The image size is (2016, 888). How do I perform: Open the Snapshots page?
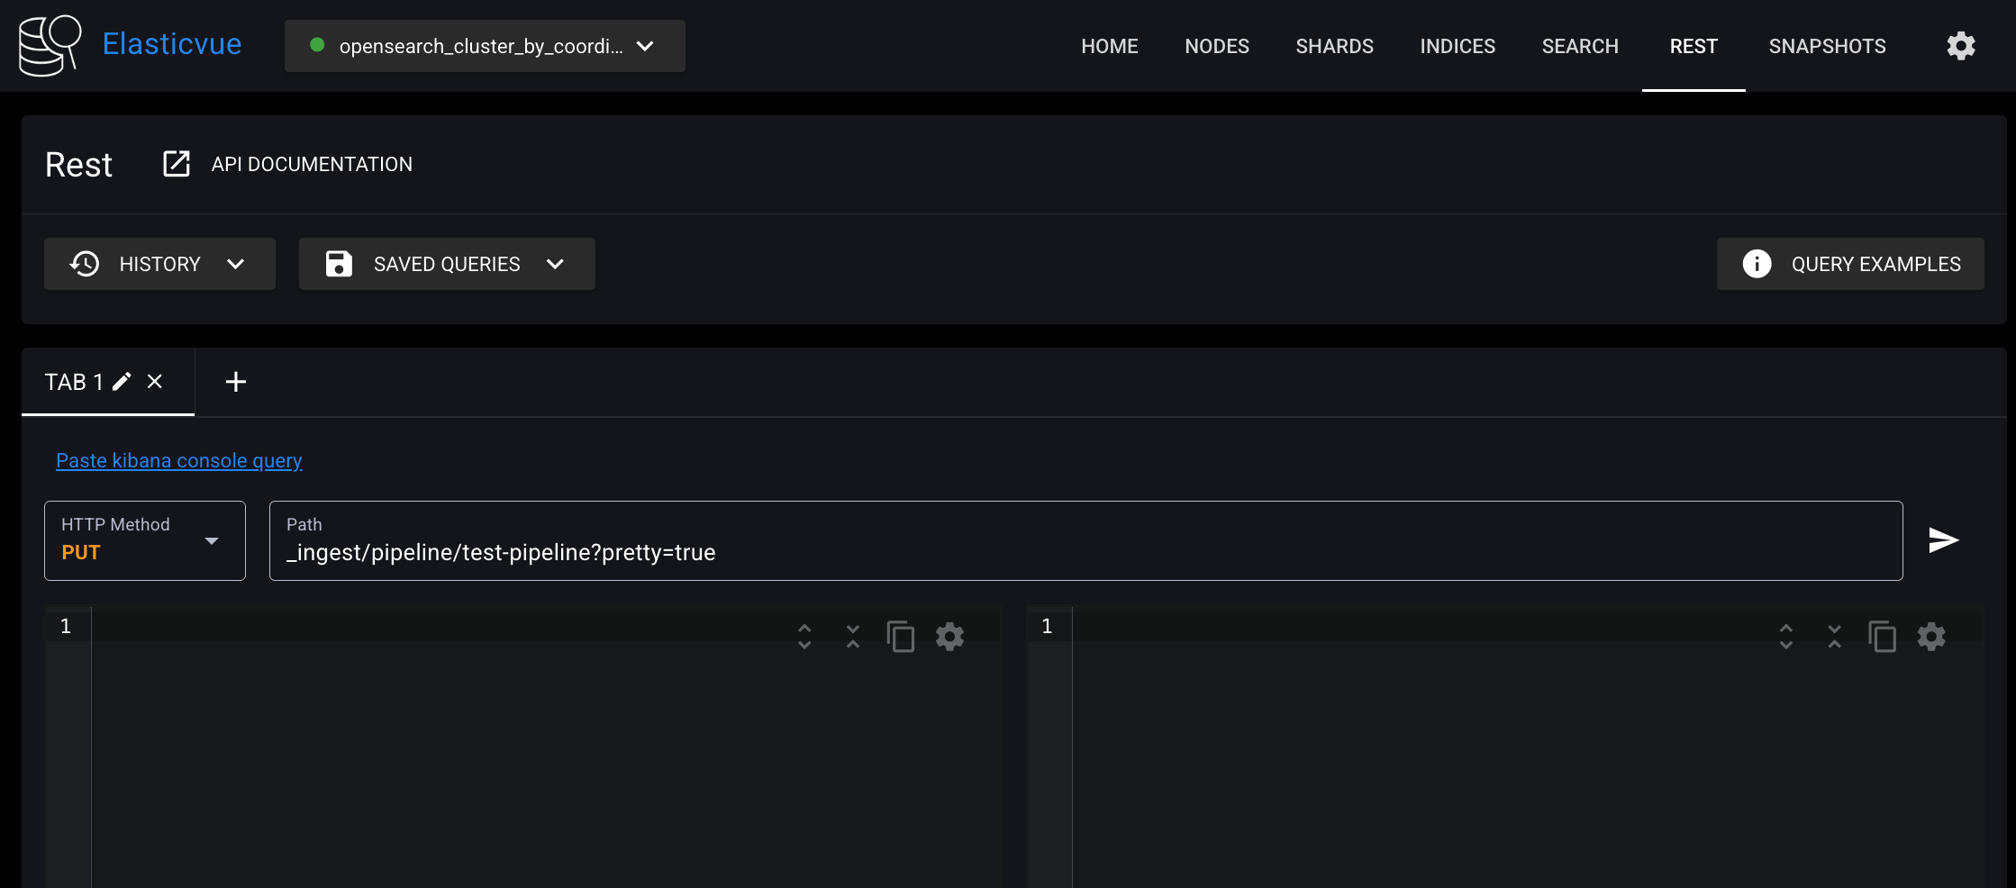[x=1827, y=46]
